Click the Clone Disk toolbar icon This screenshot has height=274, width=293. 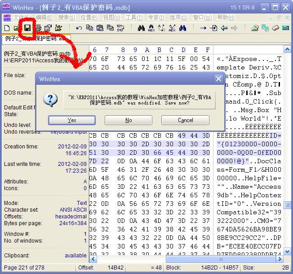click(x=265, y=28)
